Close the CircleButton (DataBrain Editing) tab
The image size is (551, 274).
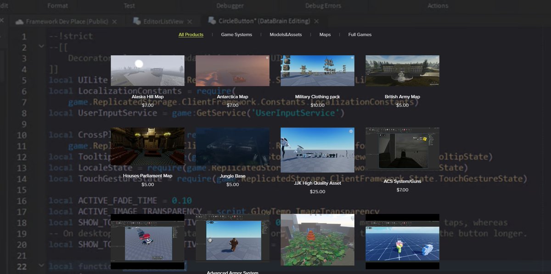[x=317, y=22]
